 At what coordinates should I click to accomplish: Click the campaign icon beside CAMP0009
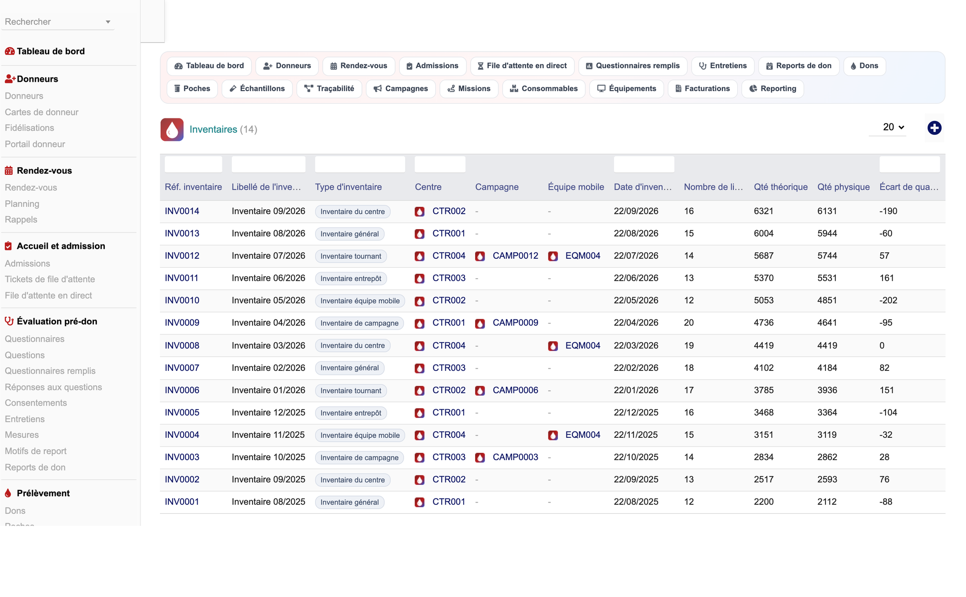(x=480, y=323)
